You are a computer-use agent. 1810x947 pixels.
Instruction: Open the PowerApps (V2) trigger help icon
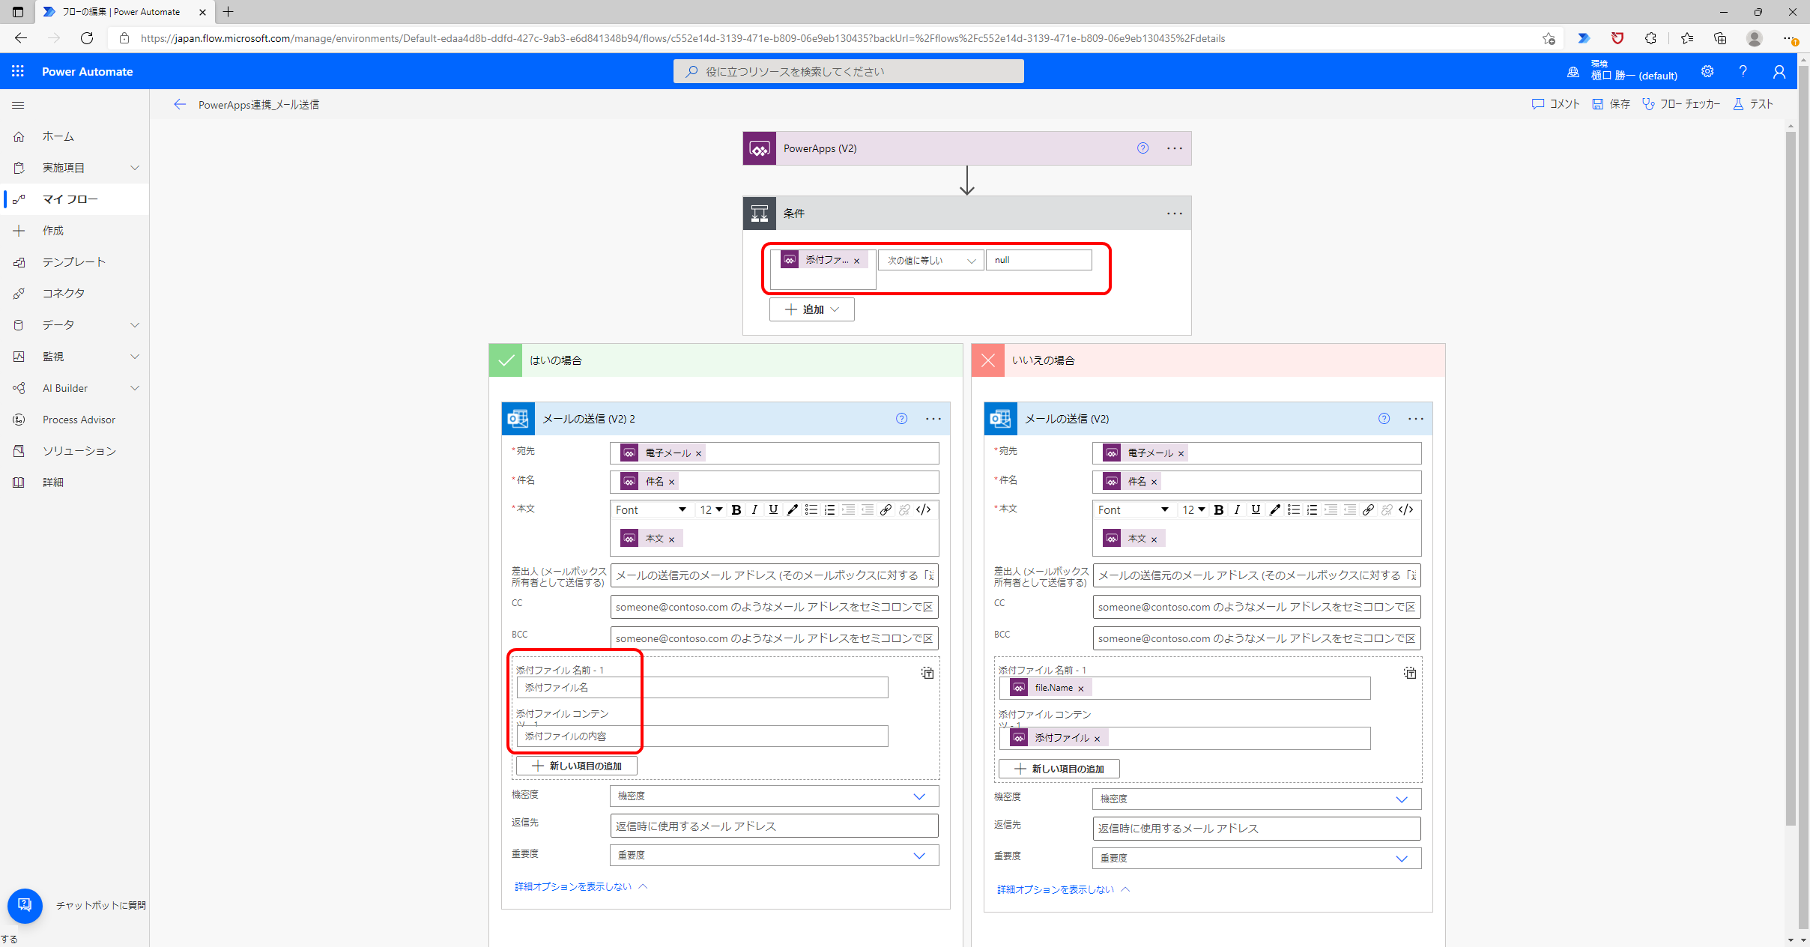click(x=1142, y=148)
